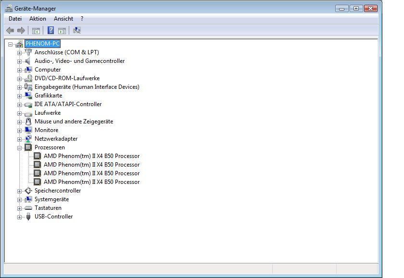The width and height of the screenshot is (404, 278).
Task: Click the Anschlüsse (COM & LPT) port icon
Action: (x=28, y=52)
